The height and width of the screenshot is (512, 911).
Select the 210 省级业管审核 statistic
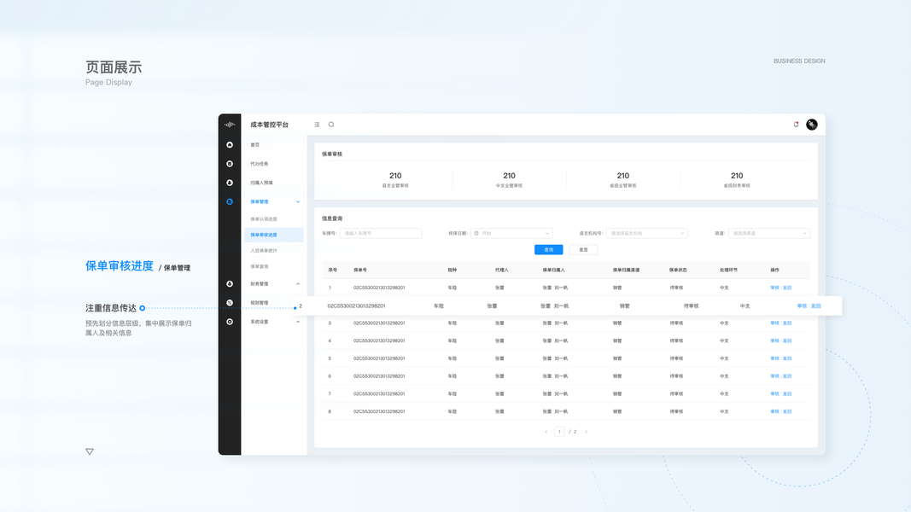[622, 179]
